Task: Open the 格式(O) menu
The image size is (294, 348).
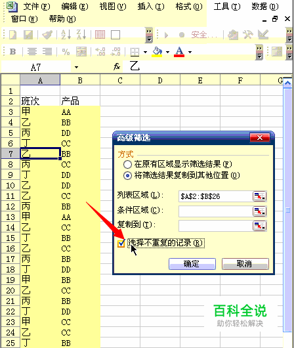Action: click(x=189, y=7)
